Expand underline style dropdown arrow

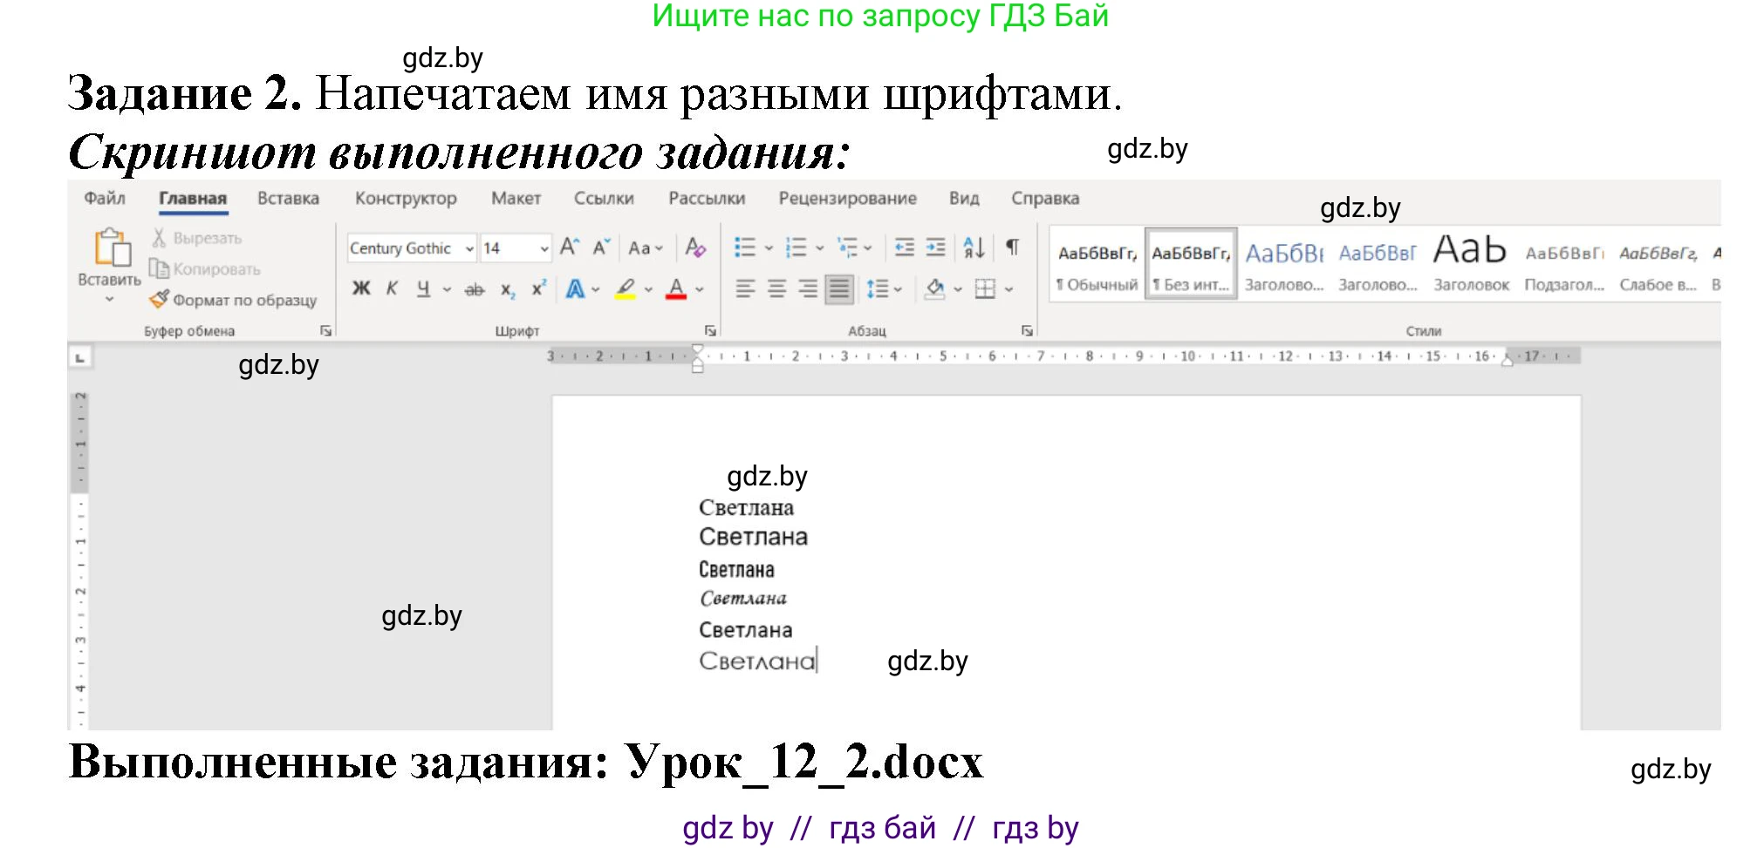click(447, 289)
